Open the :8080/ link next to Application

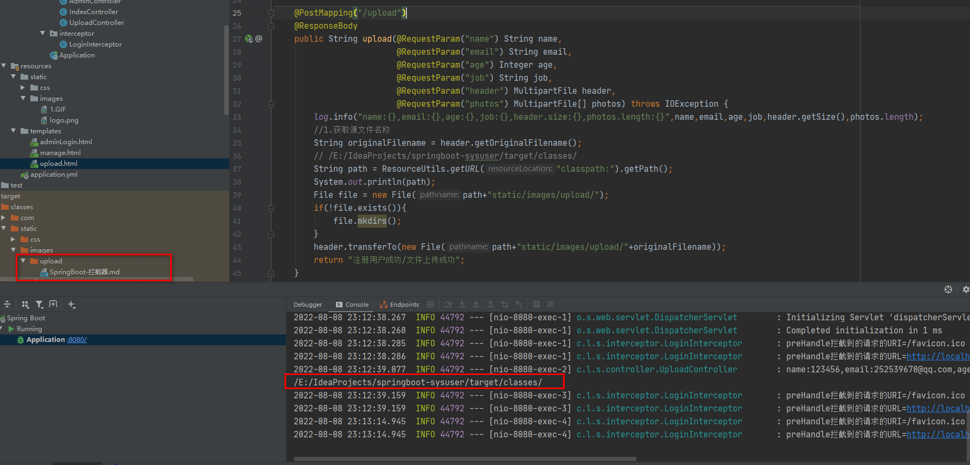click(x=77, y=340)
